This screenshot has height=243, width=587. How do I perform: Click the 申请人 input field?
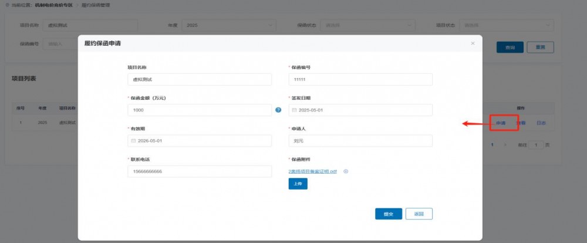point(360,141)
